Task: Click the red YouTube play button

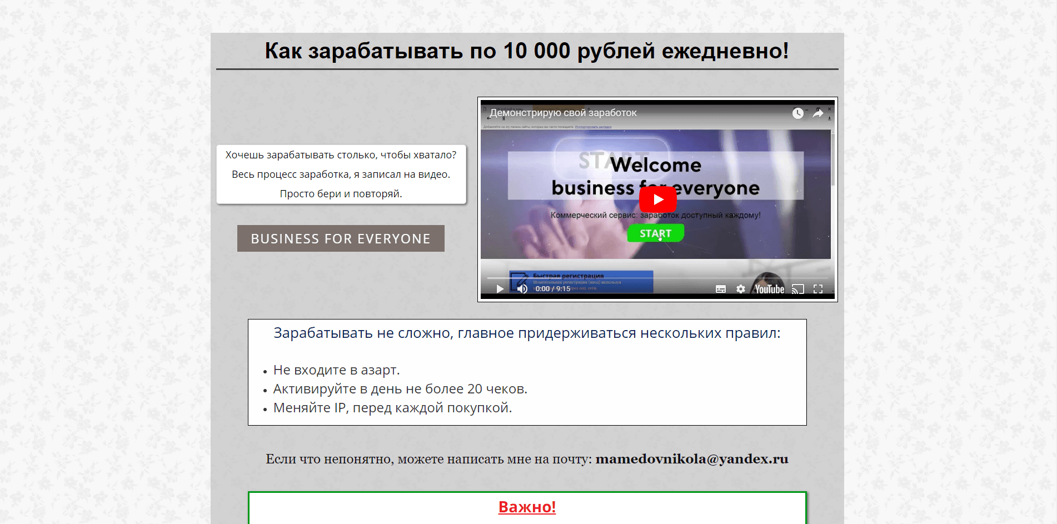Action: point(658,199)
